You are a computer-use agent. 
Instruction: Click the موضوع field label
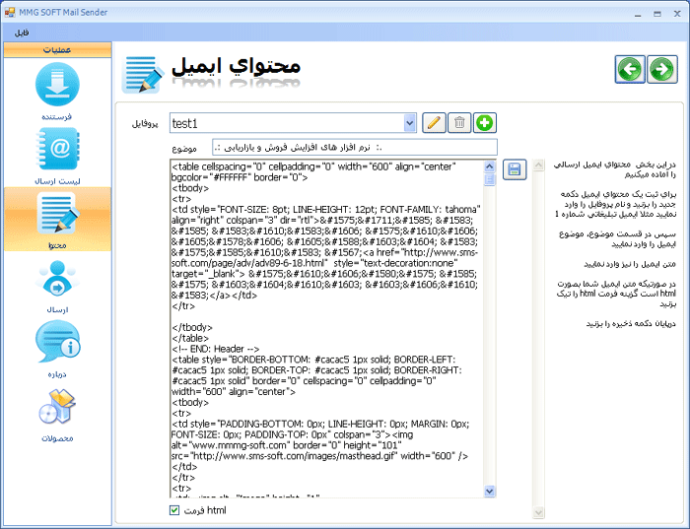coord(184,149)
